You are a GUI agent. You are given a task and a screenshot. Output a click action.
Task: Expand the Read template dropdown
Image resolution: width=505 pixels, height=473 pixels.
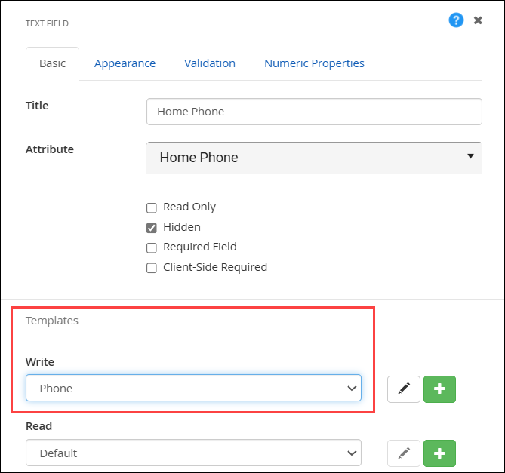click(x=193, y=453)
